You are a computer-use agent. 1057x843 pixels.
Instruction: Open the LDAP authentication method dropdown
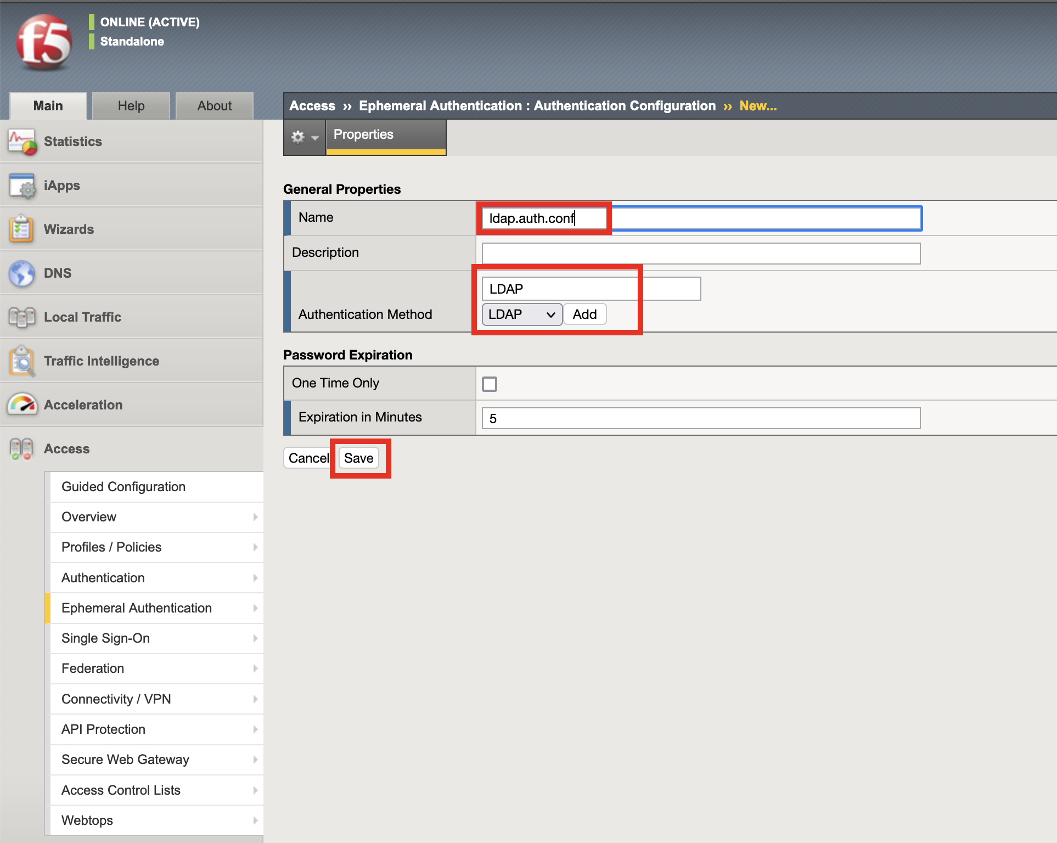tap(522, 314)
